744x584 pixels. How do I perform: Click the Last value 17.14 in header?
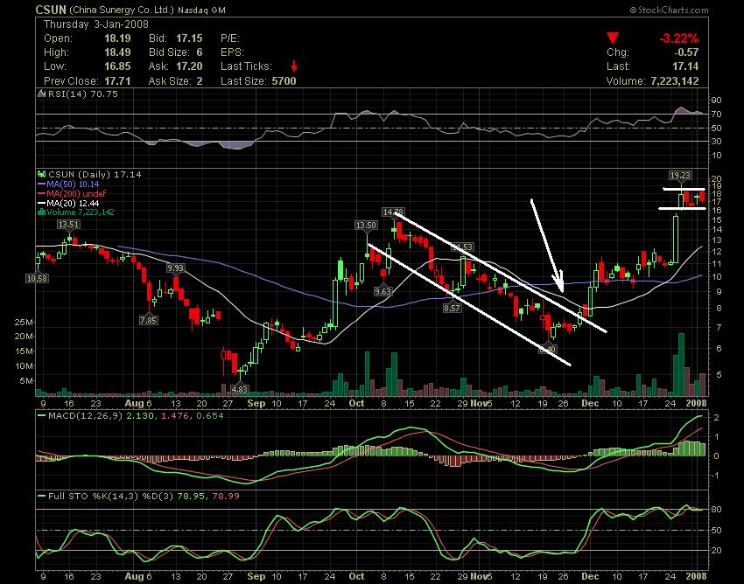coord(686,66)
